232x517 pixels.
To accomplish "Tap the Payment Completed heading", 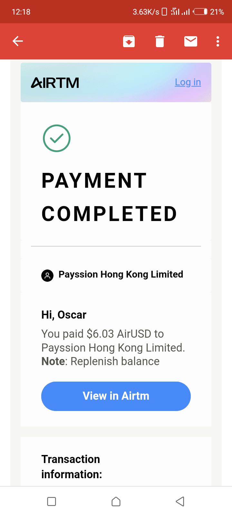I will [109, 197].
